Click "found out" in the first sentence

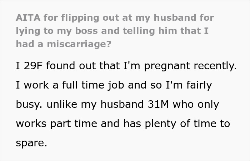click(71, 66)
